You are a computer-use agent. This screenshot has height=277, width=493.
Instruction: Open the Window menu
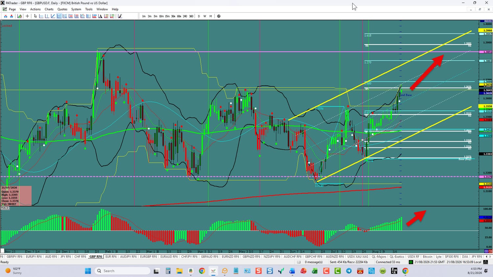pos(102,9)
